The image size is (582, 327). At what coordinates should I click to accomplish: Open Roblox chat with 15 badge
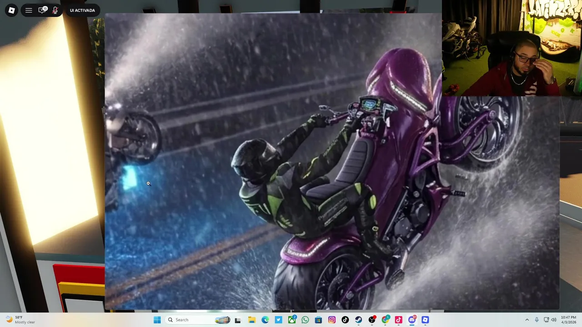pos(42,10)
